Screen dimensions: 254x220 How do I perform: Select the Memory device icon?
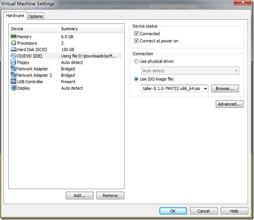[13, 36]
